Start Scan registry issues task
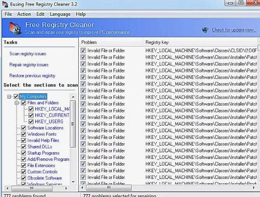This screenshot has height=197, width=260. [28, 54]
